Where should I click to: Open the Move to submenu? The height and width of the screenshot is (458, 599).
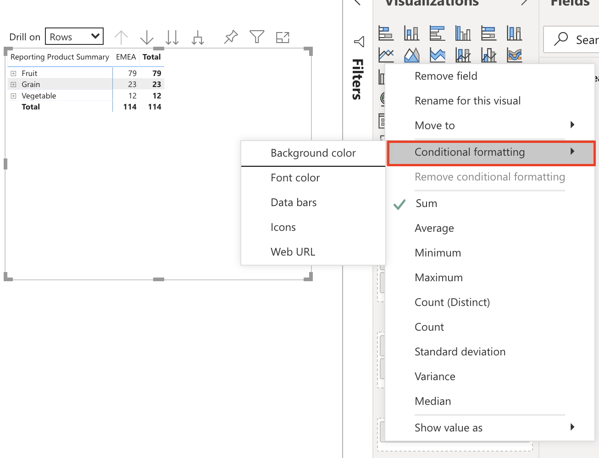490,125
